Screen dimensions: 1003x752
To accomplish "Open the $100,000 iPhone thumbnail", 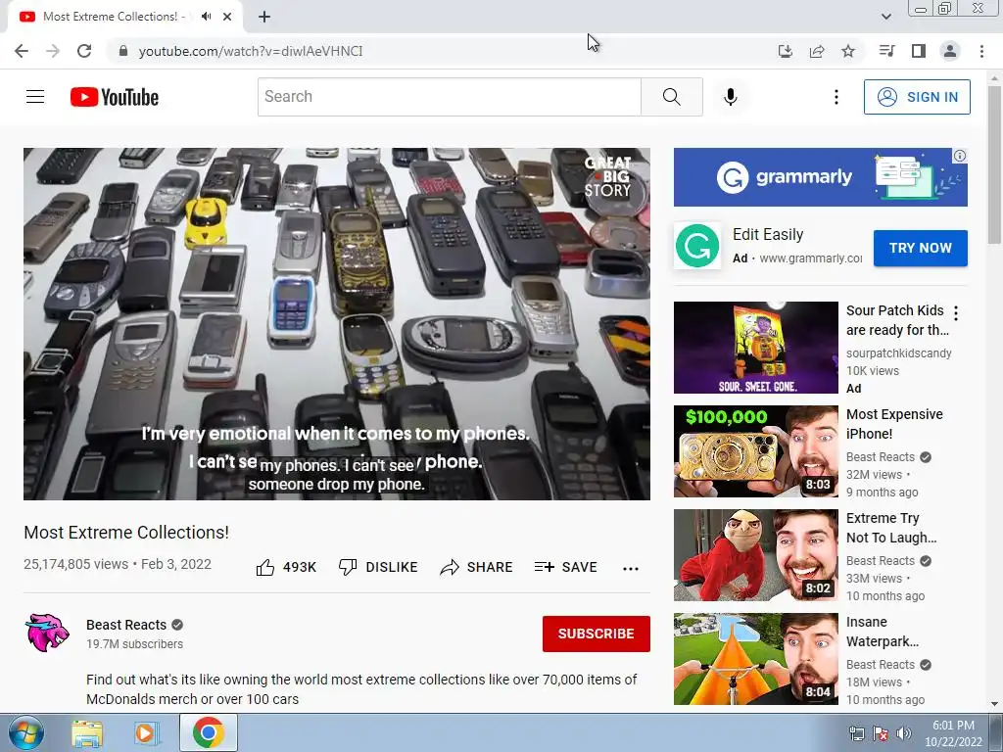I will point(755,451).
